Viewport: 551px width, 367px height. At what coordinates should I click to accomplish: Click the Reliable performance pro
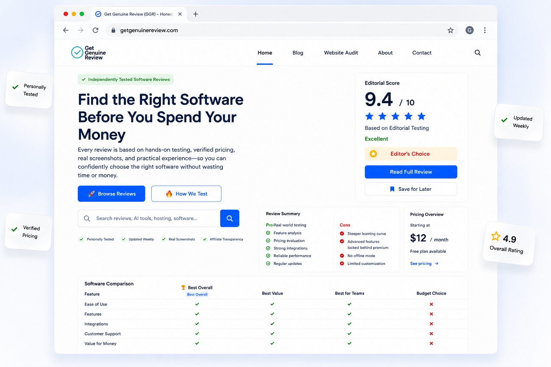pos(292,256)
